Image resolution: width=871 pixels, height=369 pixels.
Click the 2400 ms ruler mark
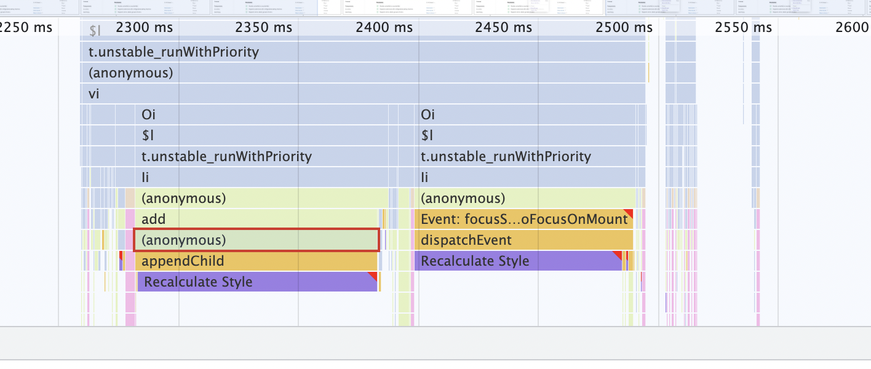tap(384, 28)
